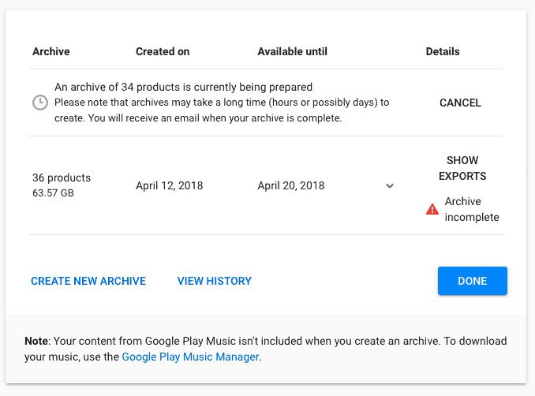Select CREATE NEW ARCHIVE
Screen dimensions: 535x396
[x=88, y=281]
